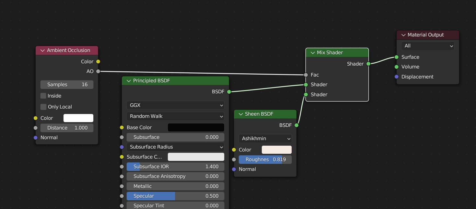This screenshot has width=476, height=209.
Task: Collapse the Material Output node
Action: (x=403, y=35)
